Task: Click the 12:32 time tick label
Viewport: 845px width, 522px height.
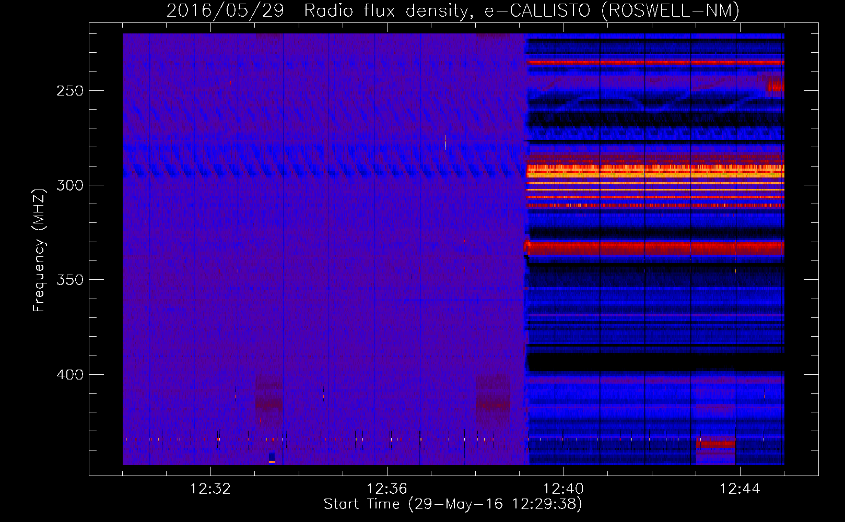Action: point(210,489)
